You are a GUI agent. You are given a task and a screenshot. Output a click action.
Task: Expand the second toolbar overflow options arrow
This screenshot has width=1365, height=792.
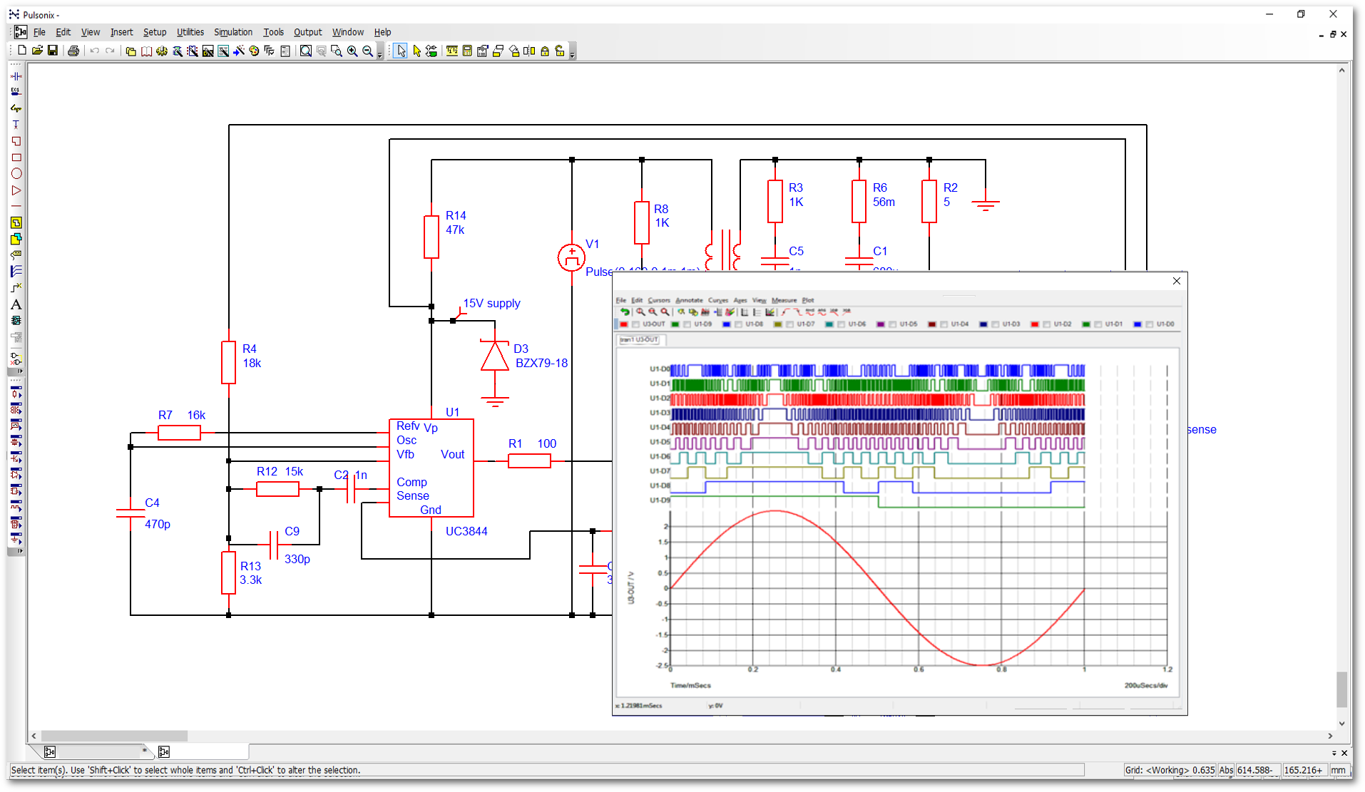pos(572,52)
